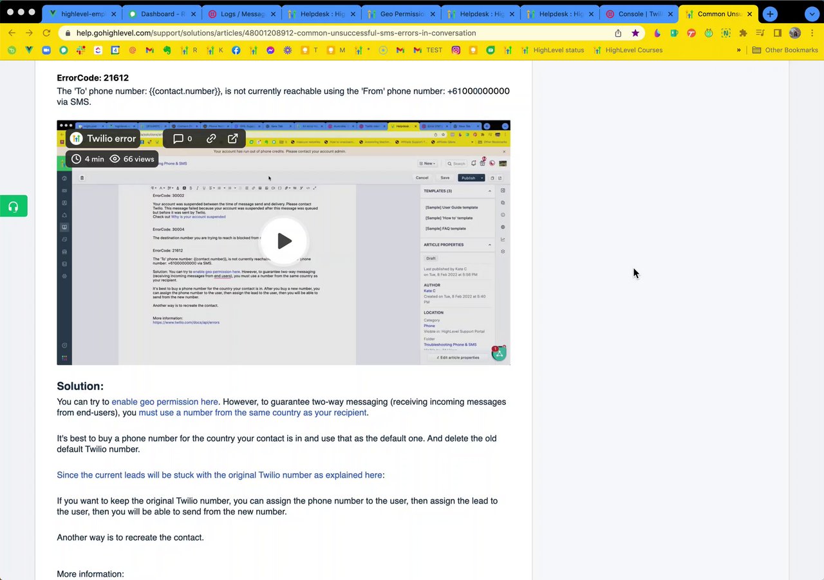Bookmark the page with the star icon
The image size is (824, 580).
point(635,33)
